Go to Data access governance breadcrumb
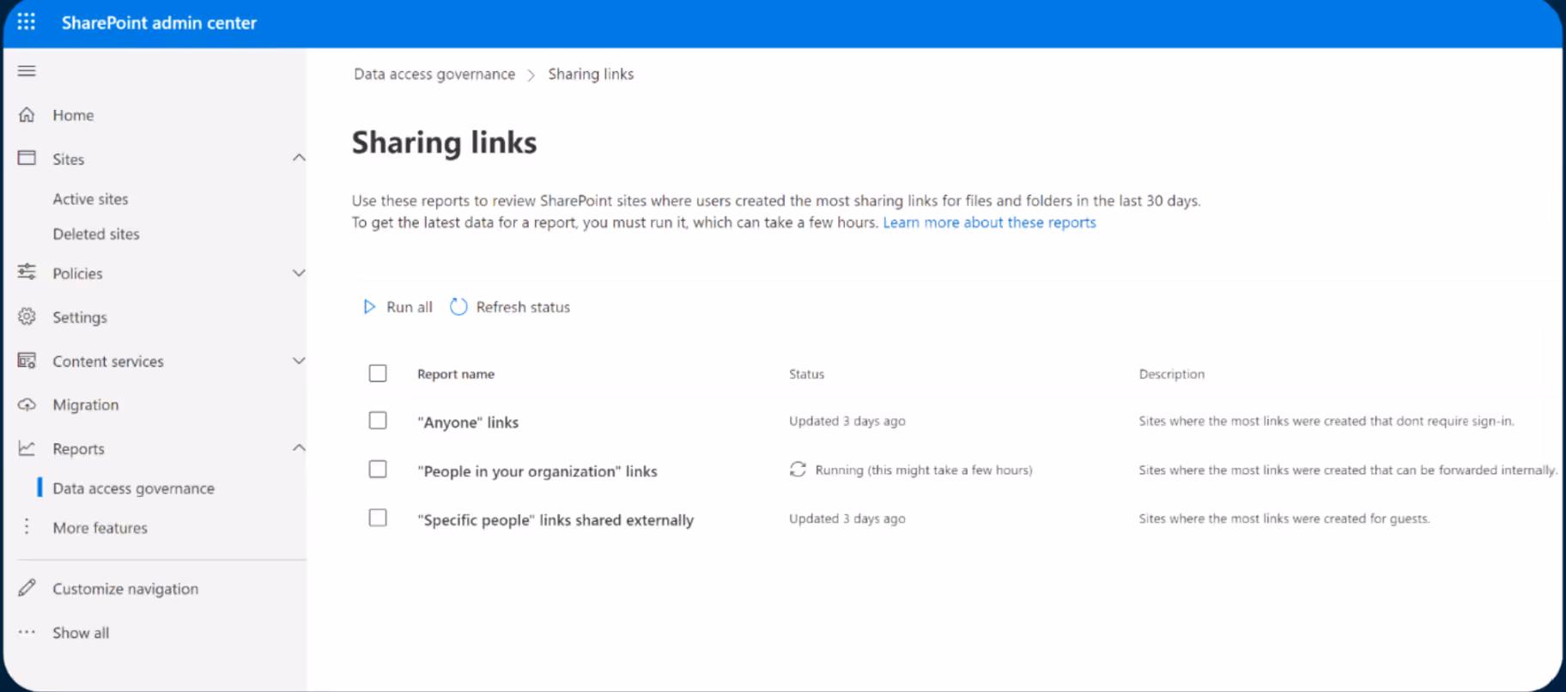1566x692 pixels. pos(434,74)
